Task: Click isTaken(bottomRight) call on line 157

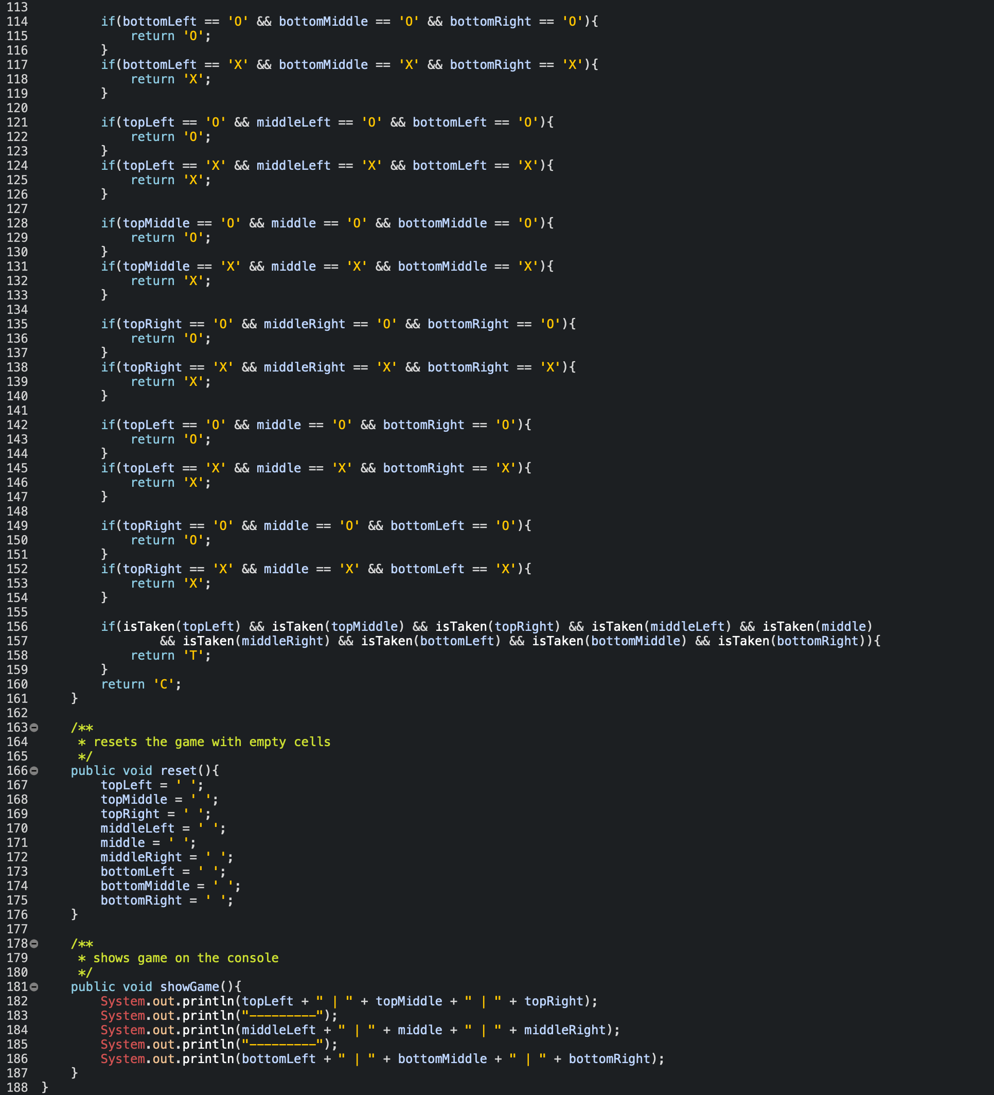Action: [x=792, y=641]
